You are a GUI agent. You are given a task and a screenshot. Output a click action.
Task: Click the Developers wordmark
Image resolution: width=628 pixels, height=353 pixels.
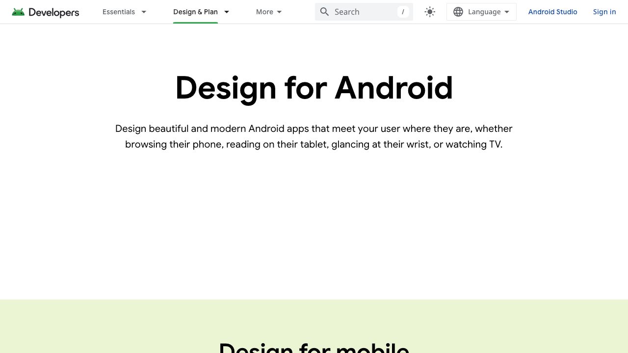[54, 12]
